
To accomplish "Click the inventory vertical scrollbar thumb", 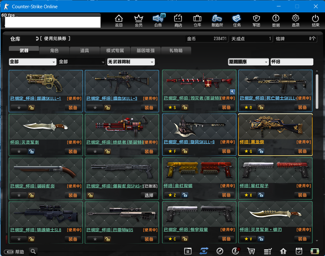I will [x=317, y=91].
